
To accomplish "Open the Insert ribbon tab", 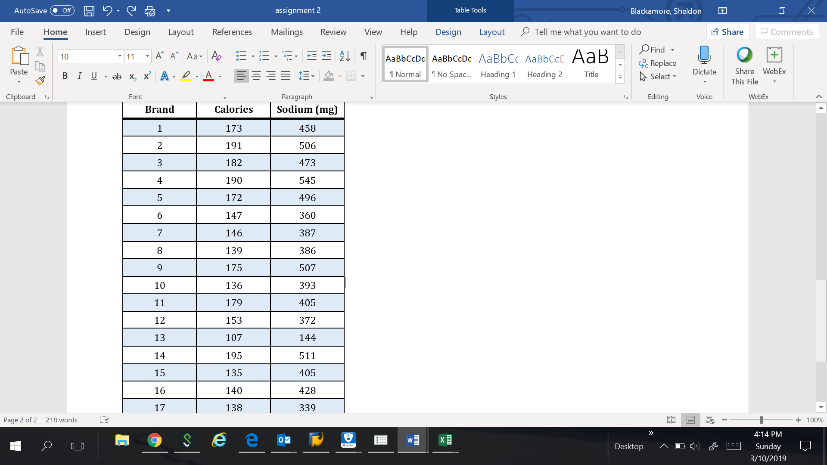I will click(95, 32).
